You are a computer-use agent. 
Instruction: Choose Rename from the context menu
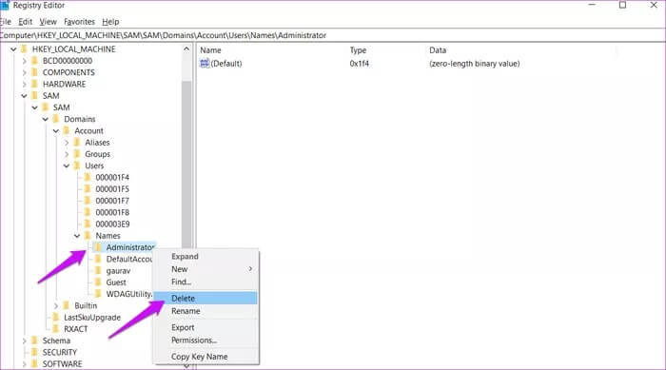tap(206, 311)
